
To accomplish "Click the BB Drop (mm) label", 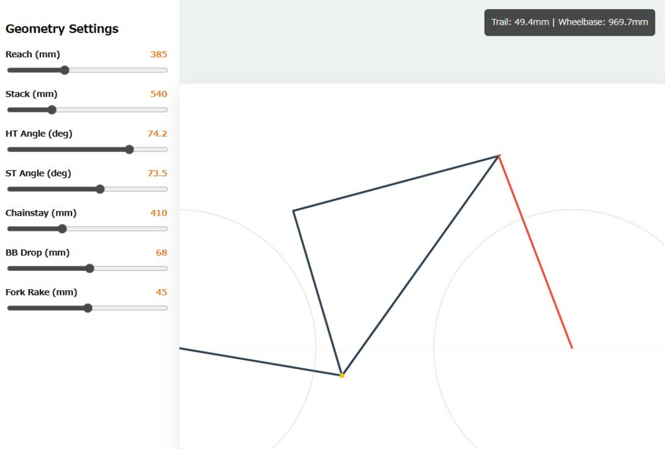I will point(37,252).
